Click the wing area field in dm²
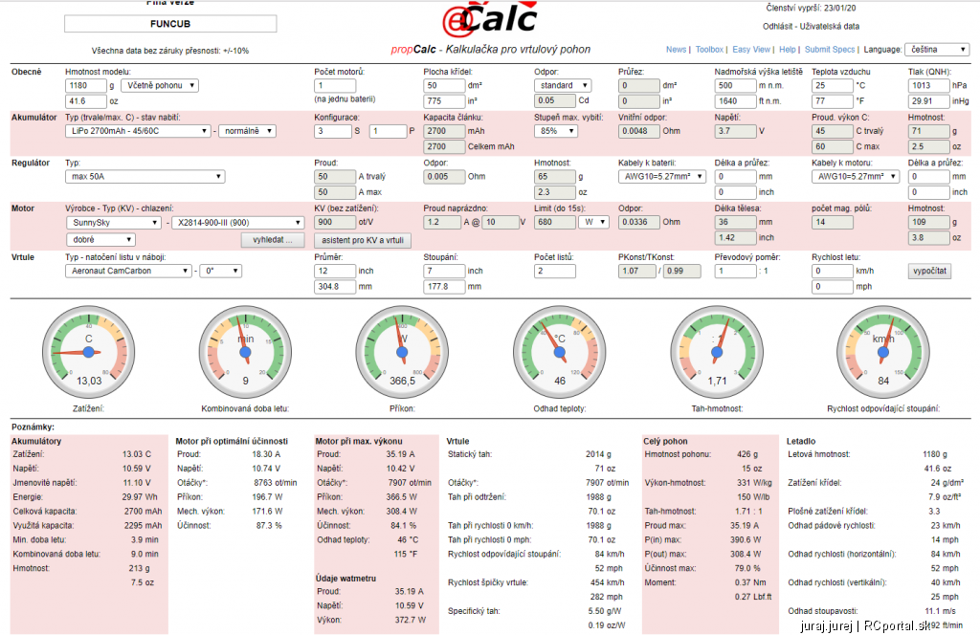This screenshot has width=980, height=635. point(444,85)
